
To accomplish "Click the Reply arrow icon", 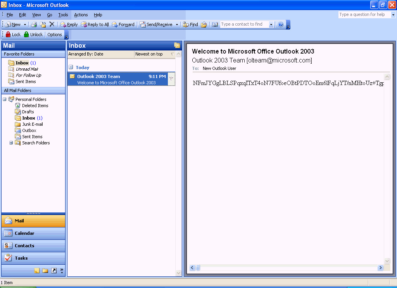I will pyautogui.click(x=63, y=24).
